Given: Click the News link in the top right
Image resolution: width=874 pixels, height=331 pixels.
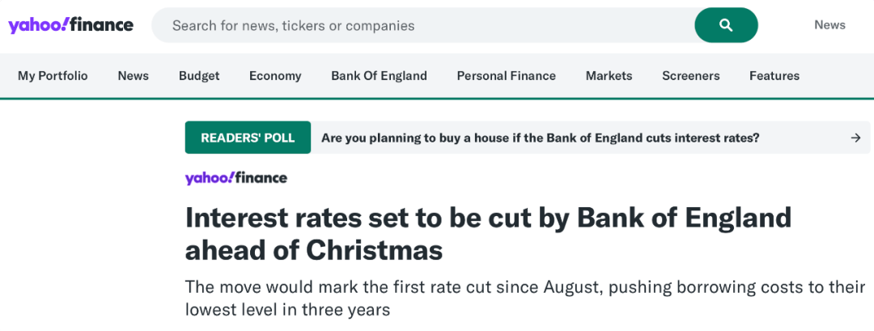Looking at the screenshot, I should pyautogui.click(x=829, y=25).
